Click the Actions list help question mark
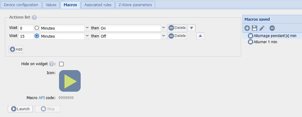Viewport: 302px width, 117px height. pyautogui.click(x=34, y=18)
